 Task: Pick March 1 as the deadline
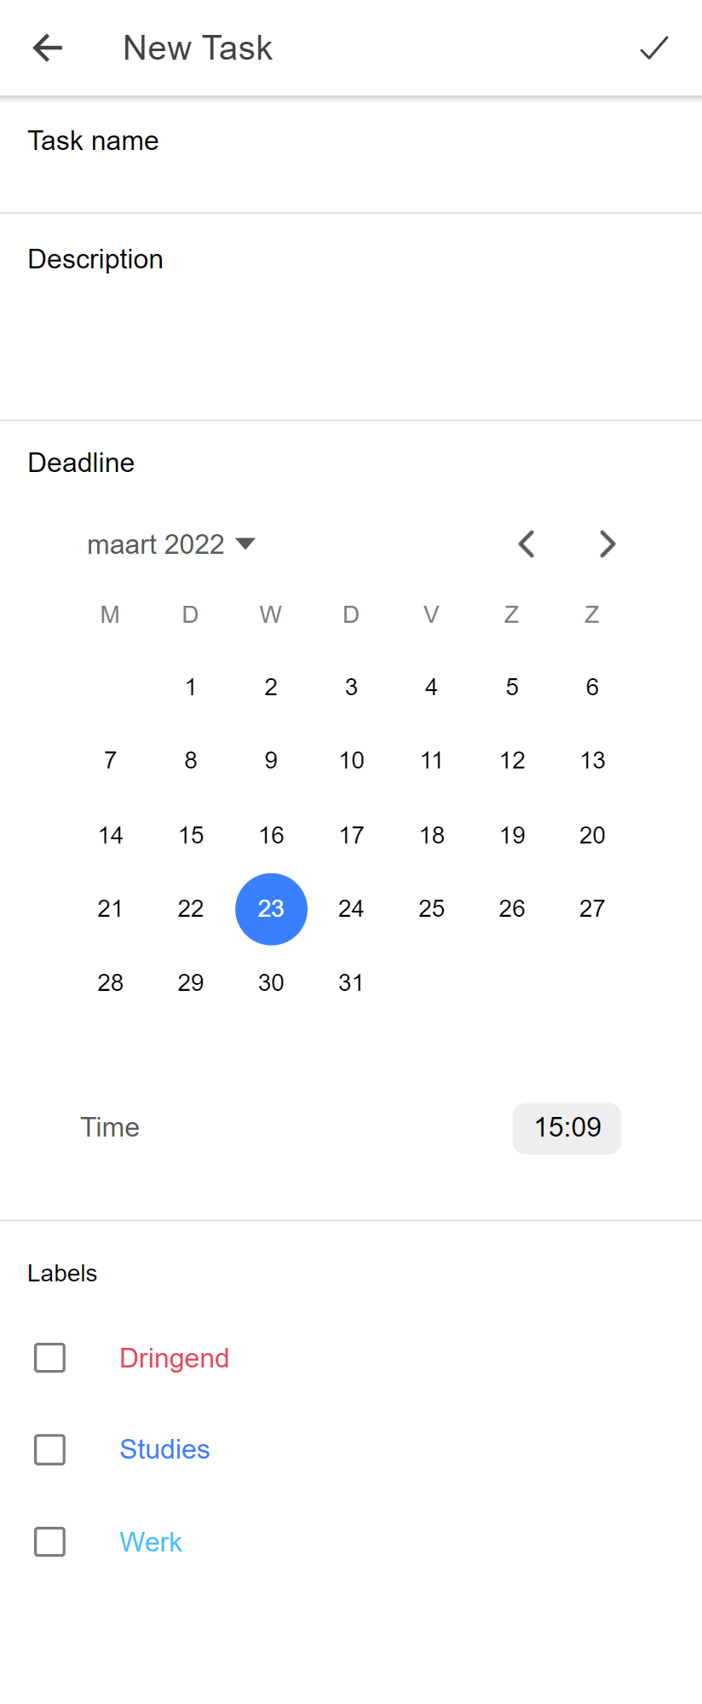coord(191,687)
